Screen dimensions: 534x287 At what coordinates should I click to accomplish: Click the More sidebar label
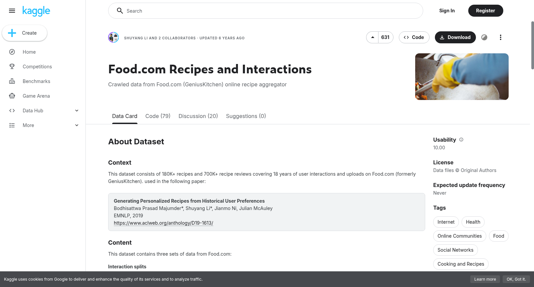click(28, 125)
